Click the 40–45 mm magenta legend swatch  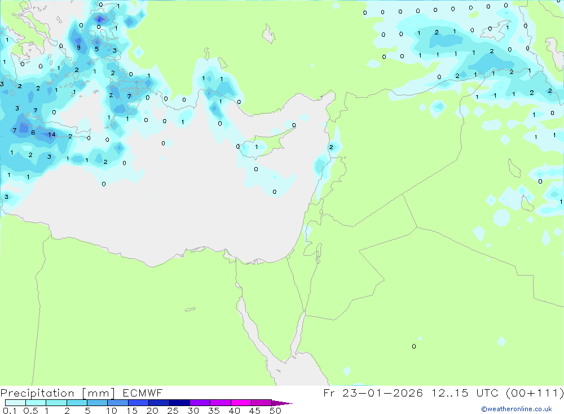[241, 403]
